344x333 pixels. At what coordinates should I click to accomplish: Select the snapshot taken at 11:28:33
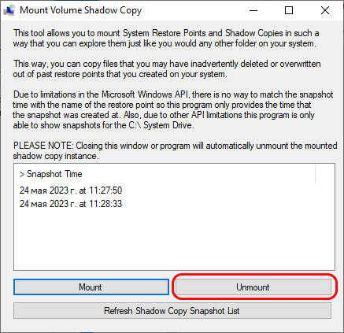click(71, 204)
